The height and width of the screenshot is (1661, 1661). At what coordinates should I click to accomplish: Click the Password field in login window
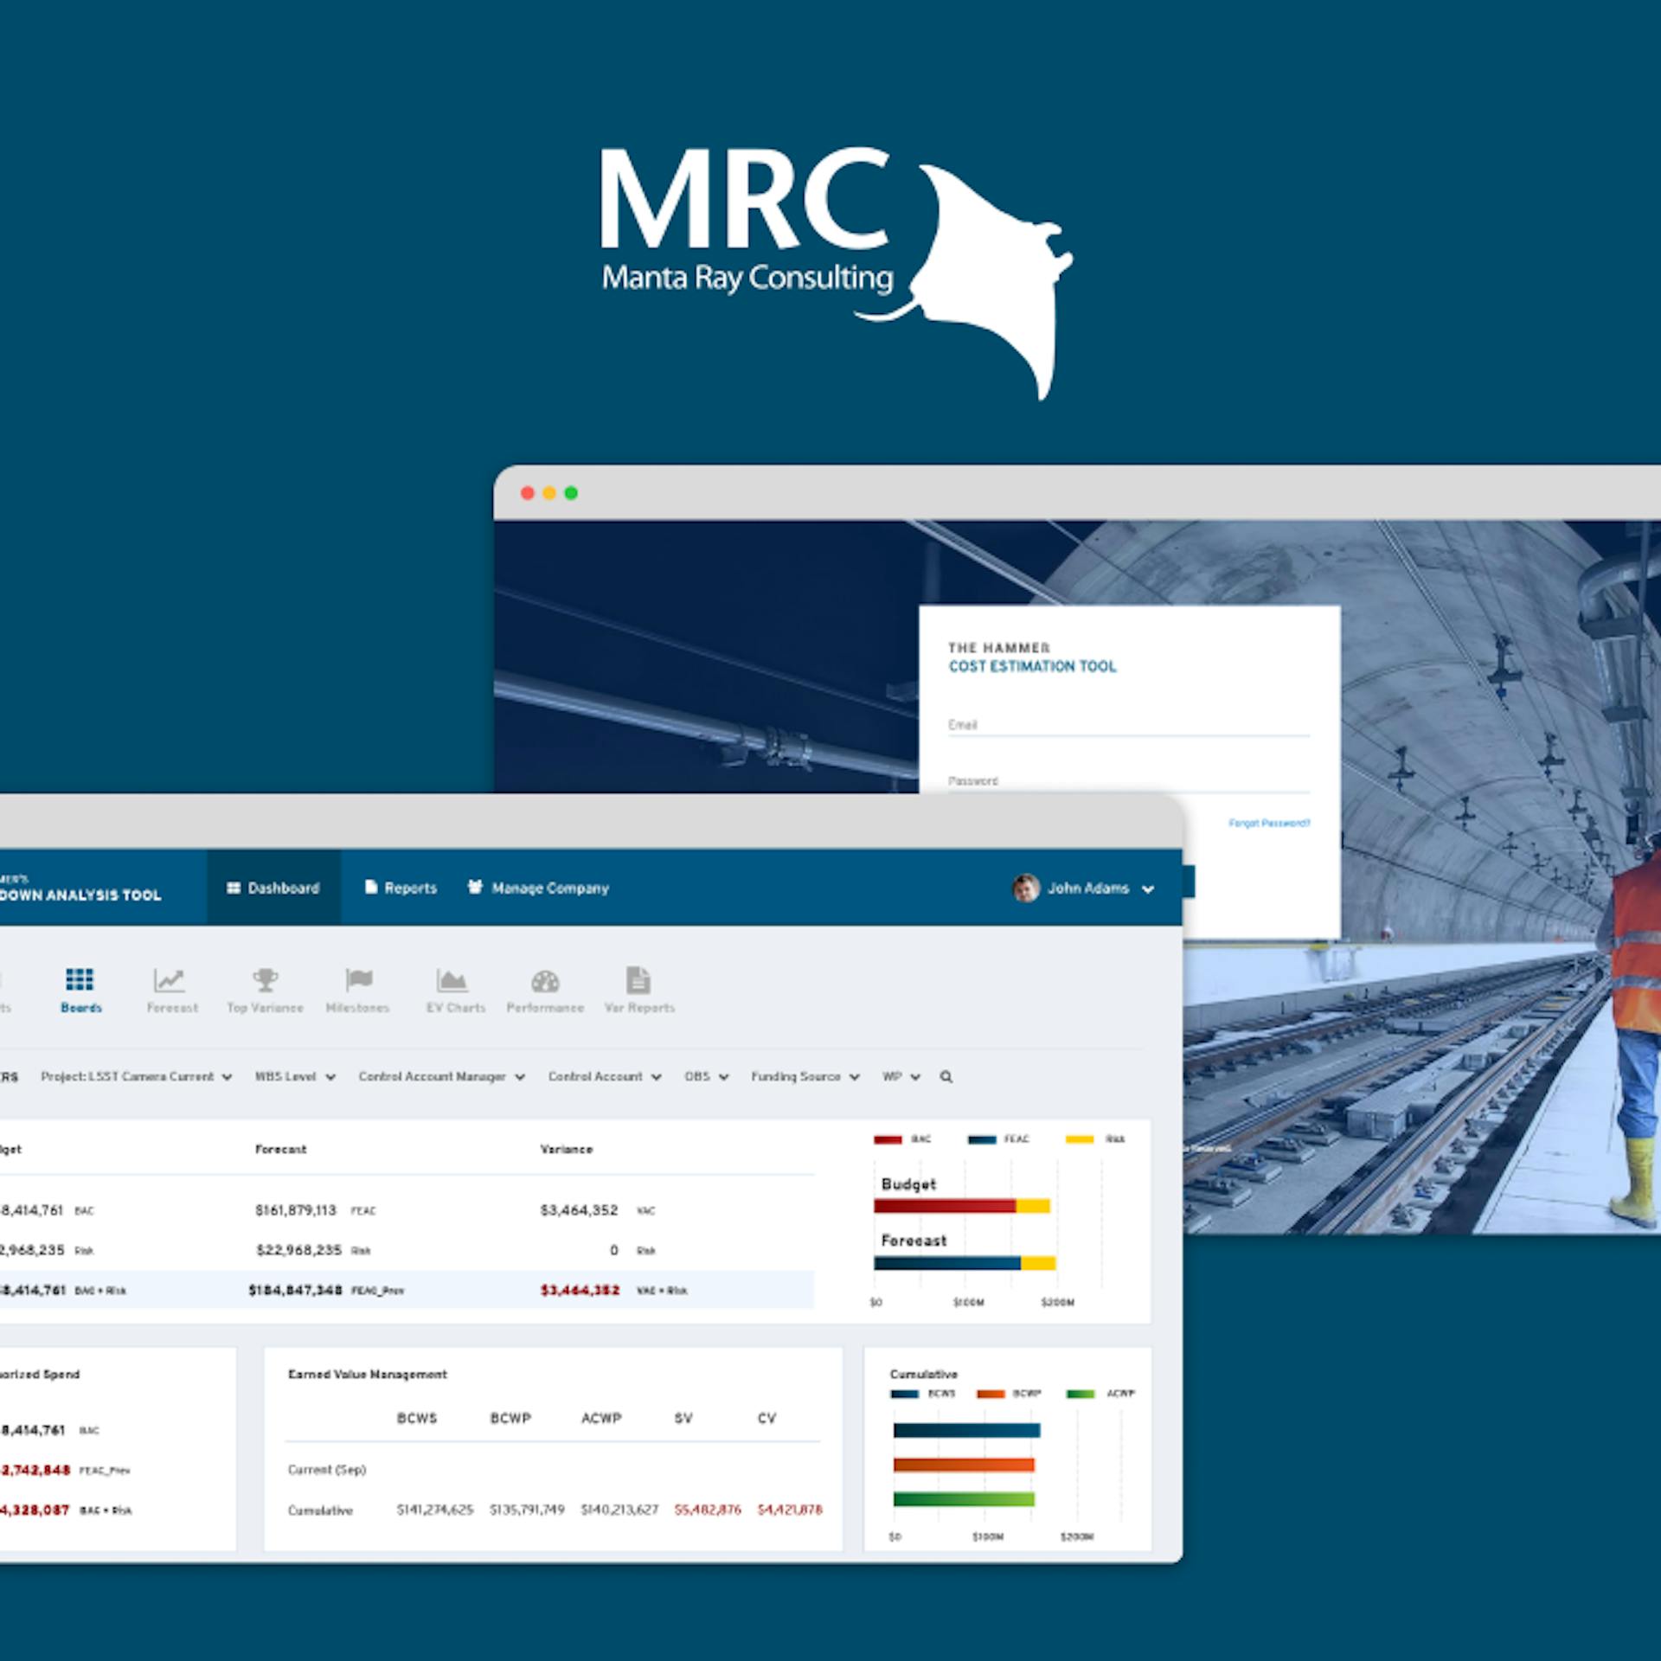click(1129, 781)
